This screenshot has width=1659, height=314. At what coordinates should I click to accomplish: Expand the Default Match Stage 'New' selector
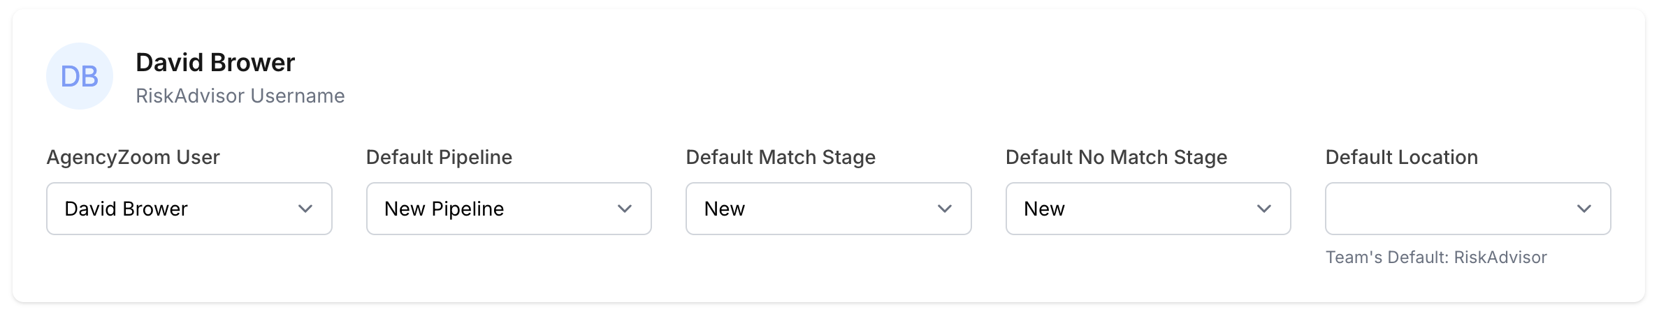pos(811,209)
